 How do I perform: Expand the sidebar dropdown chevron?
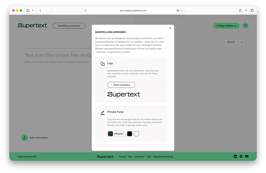pos(33,11)
